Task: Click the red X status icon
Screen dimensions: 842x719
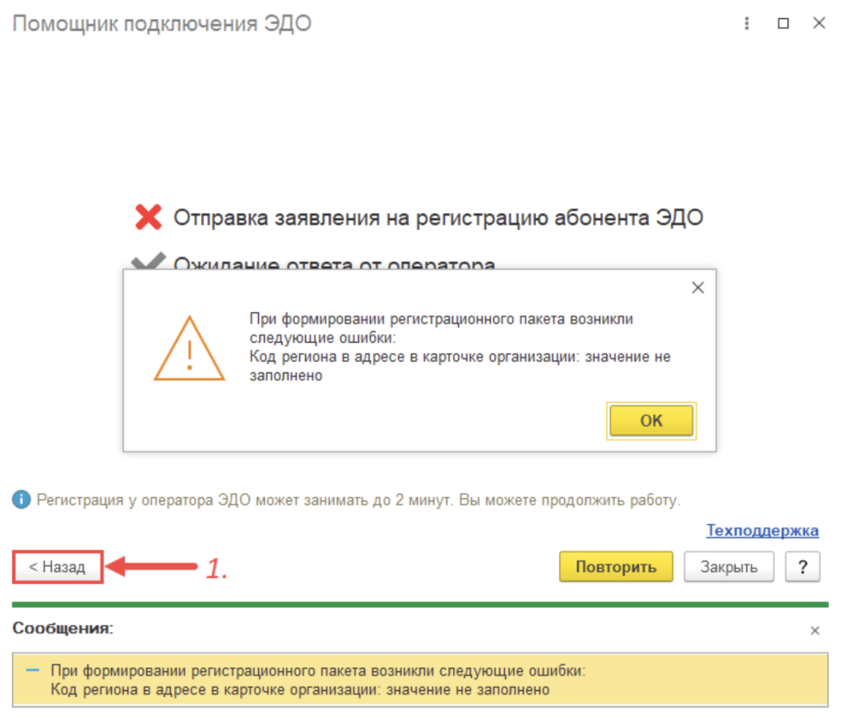Action: [x=148, y=217]
